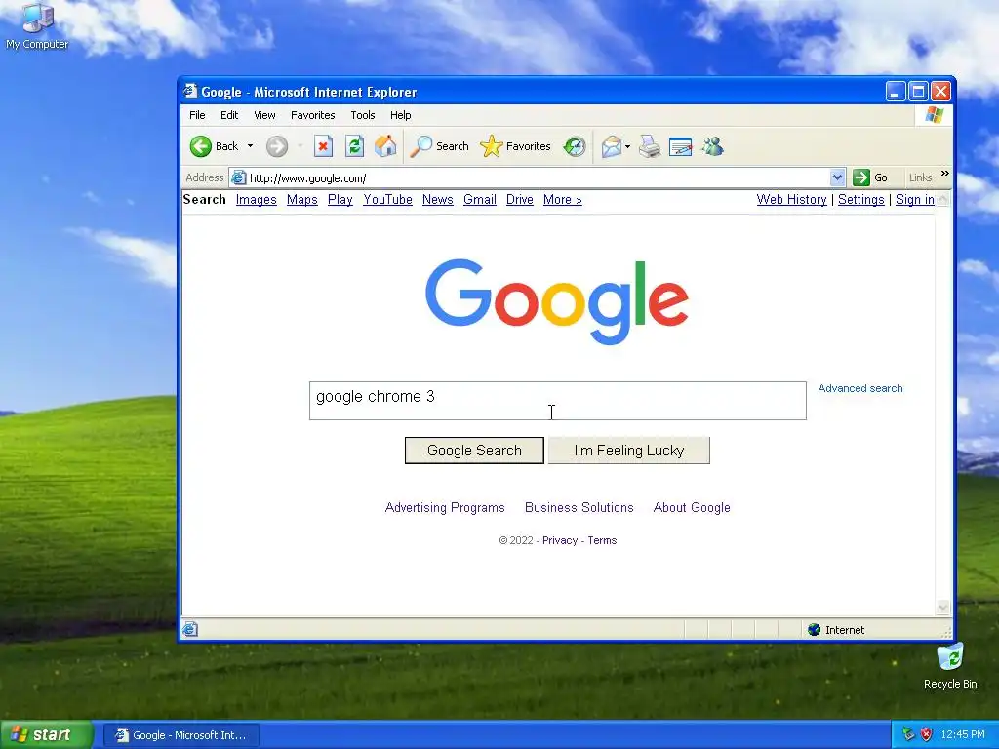
Task: Click the I'm Feeling Lucky button
Action: click(629, 451)
